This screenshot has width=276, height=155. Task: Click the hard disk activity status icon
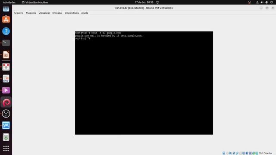coord(224,153)
